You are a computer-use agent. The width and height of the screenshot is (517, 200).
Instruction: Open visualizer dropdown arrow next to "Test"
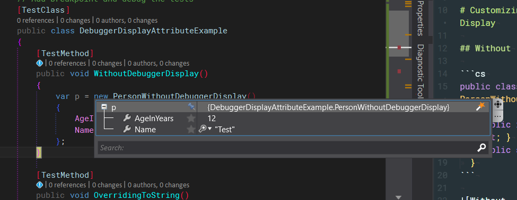209,129
